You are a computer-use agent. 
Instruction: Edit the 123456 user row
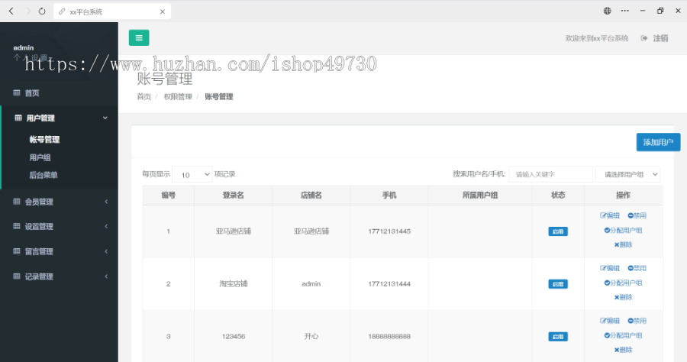click(610, 321)
